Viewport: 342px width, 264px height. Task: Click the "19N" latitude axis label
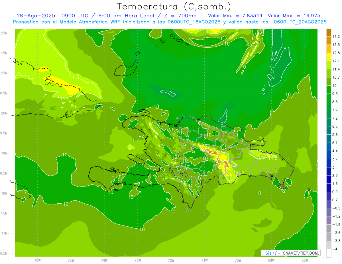click(5, 153)
